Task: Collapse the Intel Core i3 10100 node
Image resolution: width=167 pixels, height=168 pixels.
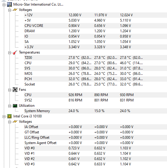Action: tap(4, 117)
